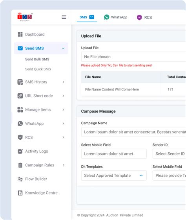186x220 pixels.
Task: Click the Compose Message heading
Action: (x=98, y=111)
